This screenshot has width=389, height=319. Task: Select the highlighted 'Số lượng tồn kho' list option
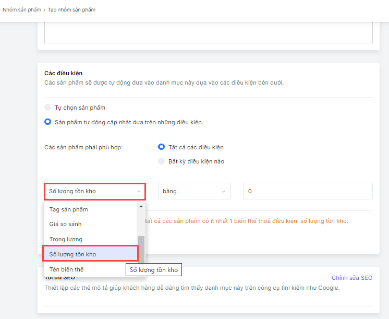tap(73, 254)
